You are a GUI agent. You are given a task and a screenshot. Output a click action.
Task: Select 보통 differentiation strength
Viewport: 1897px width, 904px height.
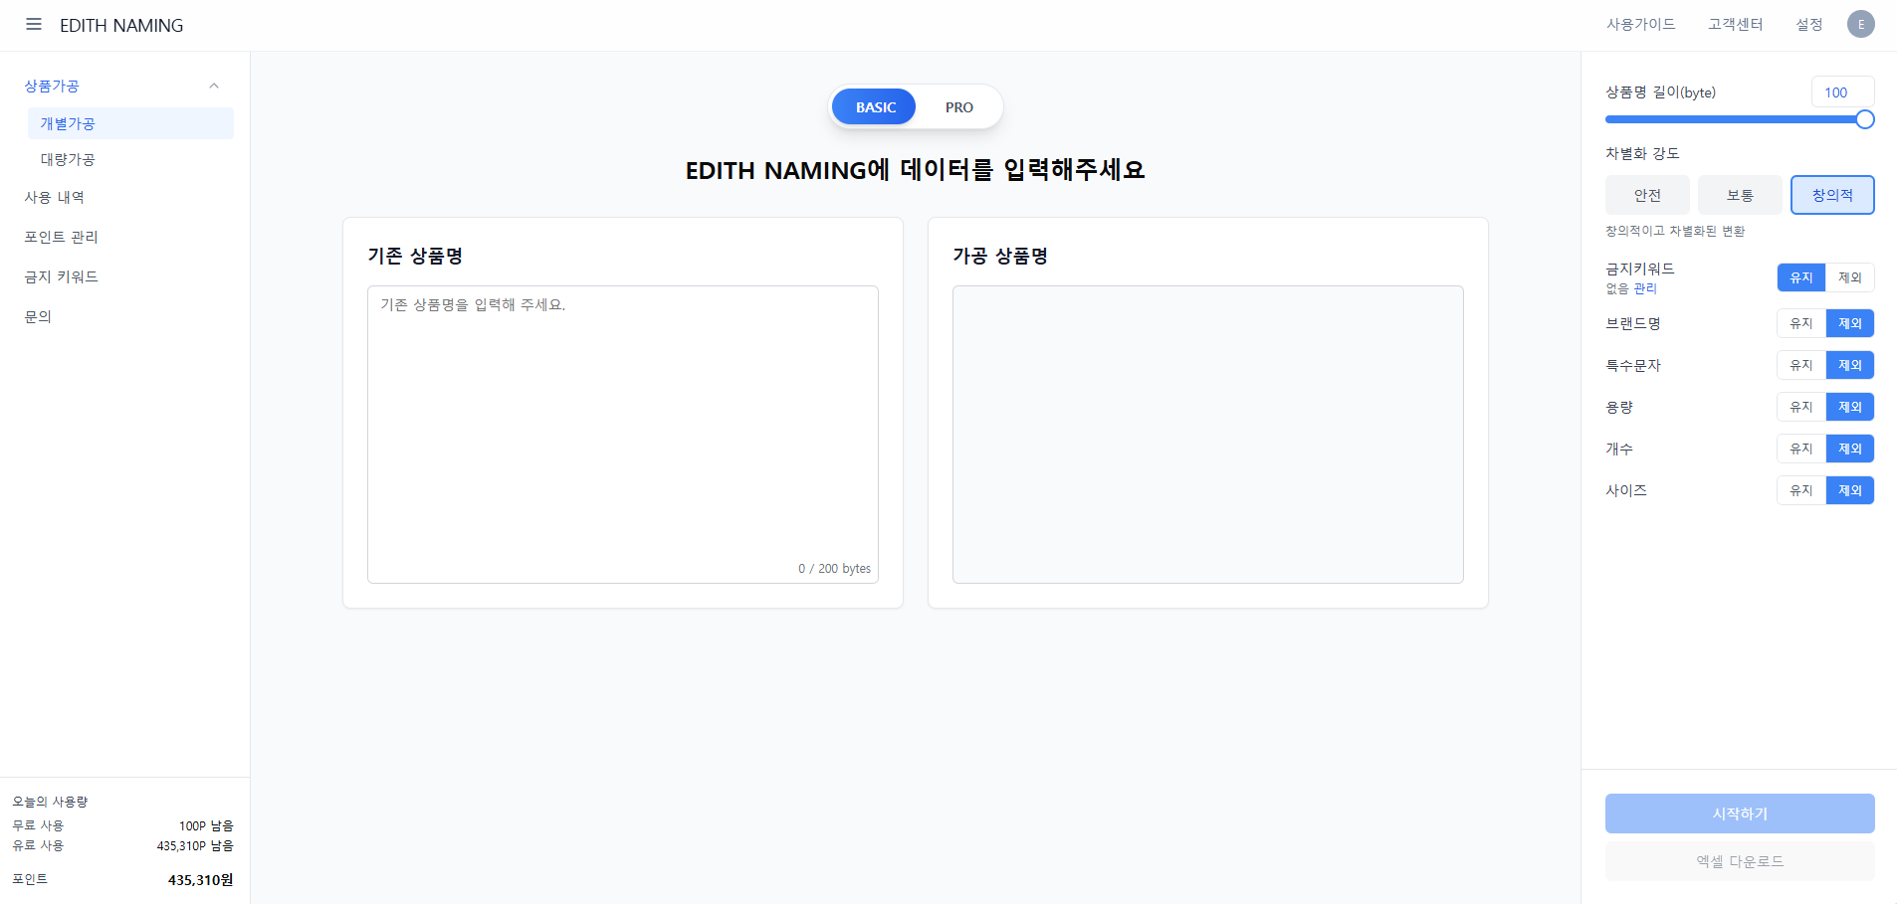coord(1739,195)
